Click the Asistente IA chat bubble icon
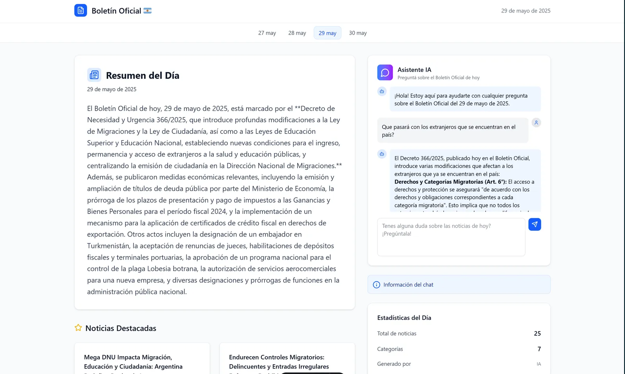The width and height of the screenshot is (625, 374). click(x=385, y=73)
